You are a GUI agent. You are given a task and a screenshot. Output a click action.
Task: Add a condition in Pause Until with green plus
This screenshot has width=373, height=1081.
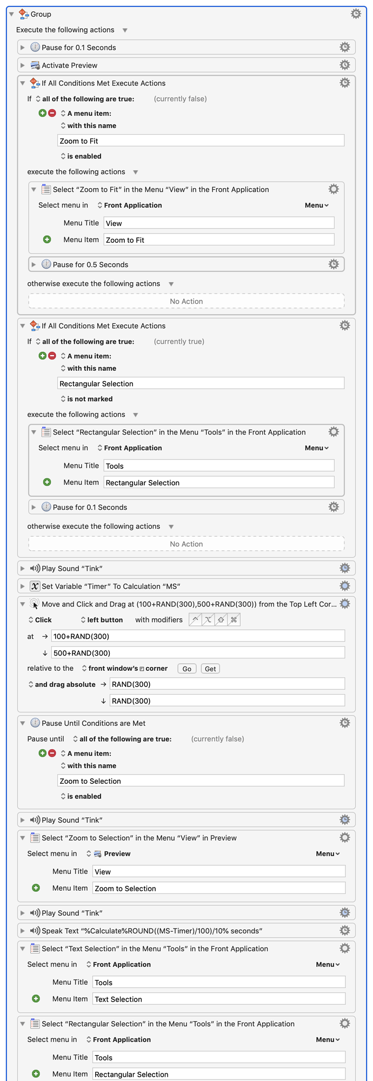(x=43, y=753)
